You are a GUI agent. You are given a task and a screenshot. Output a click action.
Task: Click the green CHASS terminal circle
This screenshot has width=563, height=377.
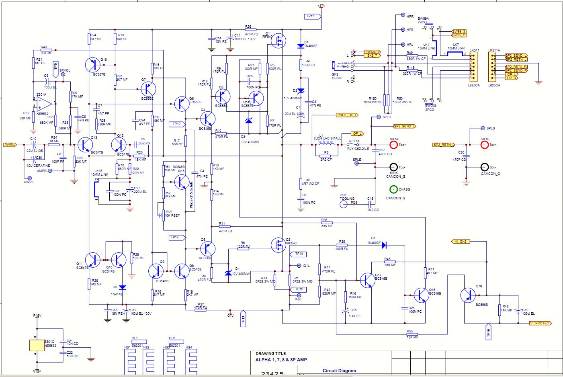394,189
